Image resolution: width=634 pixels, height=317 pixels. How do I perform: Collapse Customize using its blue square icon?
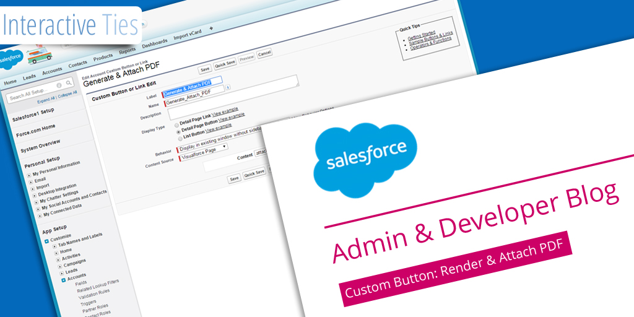tap(46, 240)
